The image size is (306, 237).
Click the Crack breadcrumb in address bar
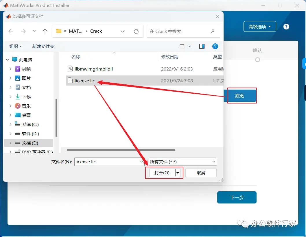point(96,31)
